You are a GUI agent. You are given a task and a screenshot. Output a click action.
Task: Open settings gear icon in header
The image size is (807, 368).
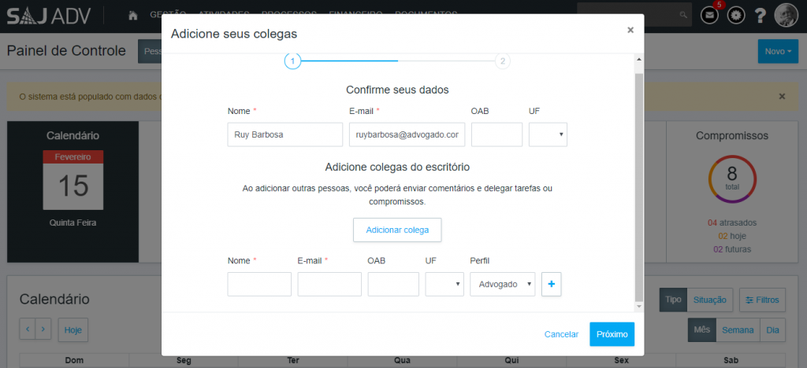click(736, 16)
